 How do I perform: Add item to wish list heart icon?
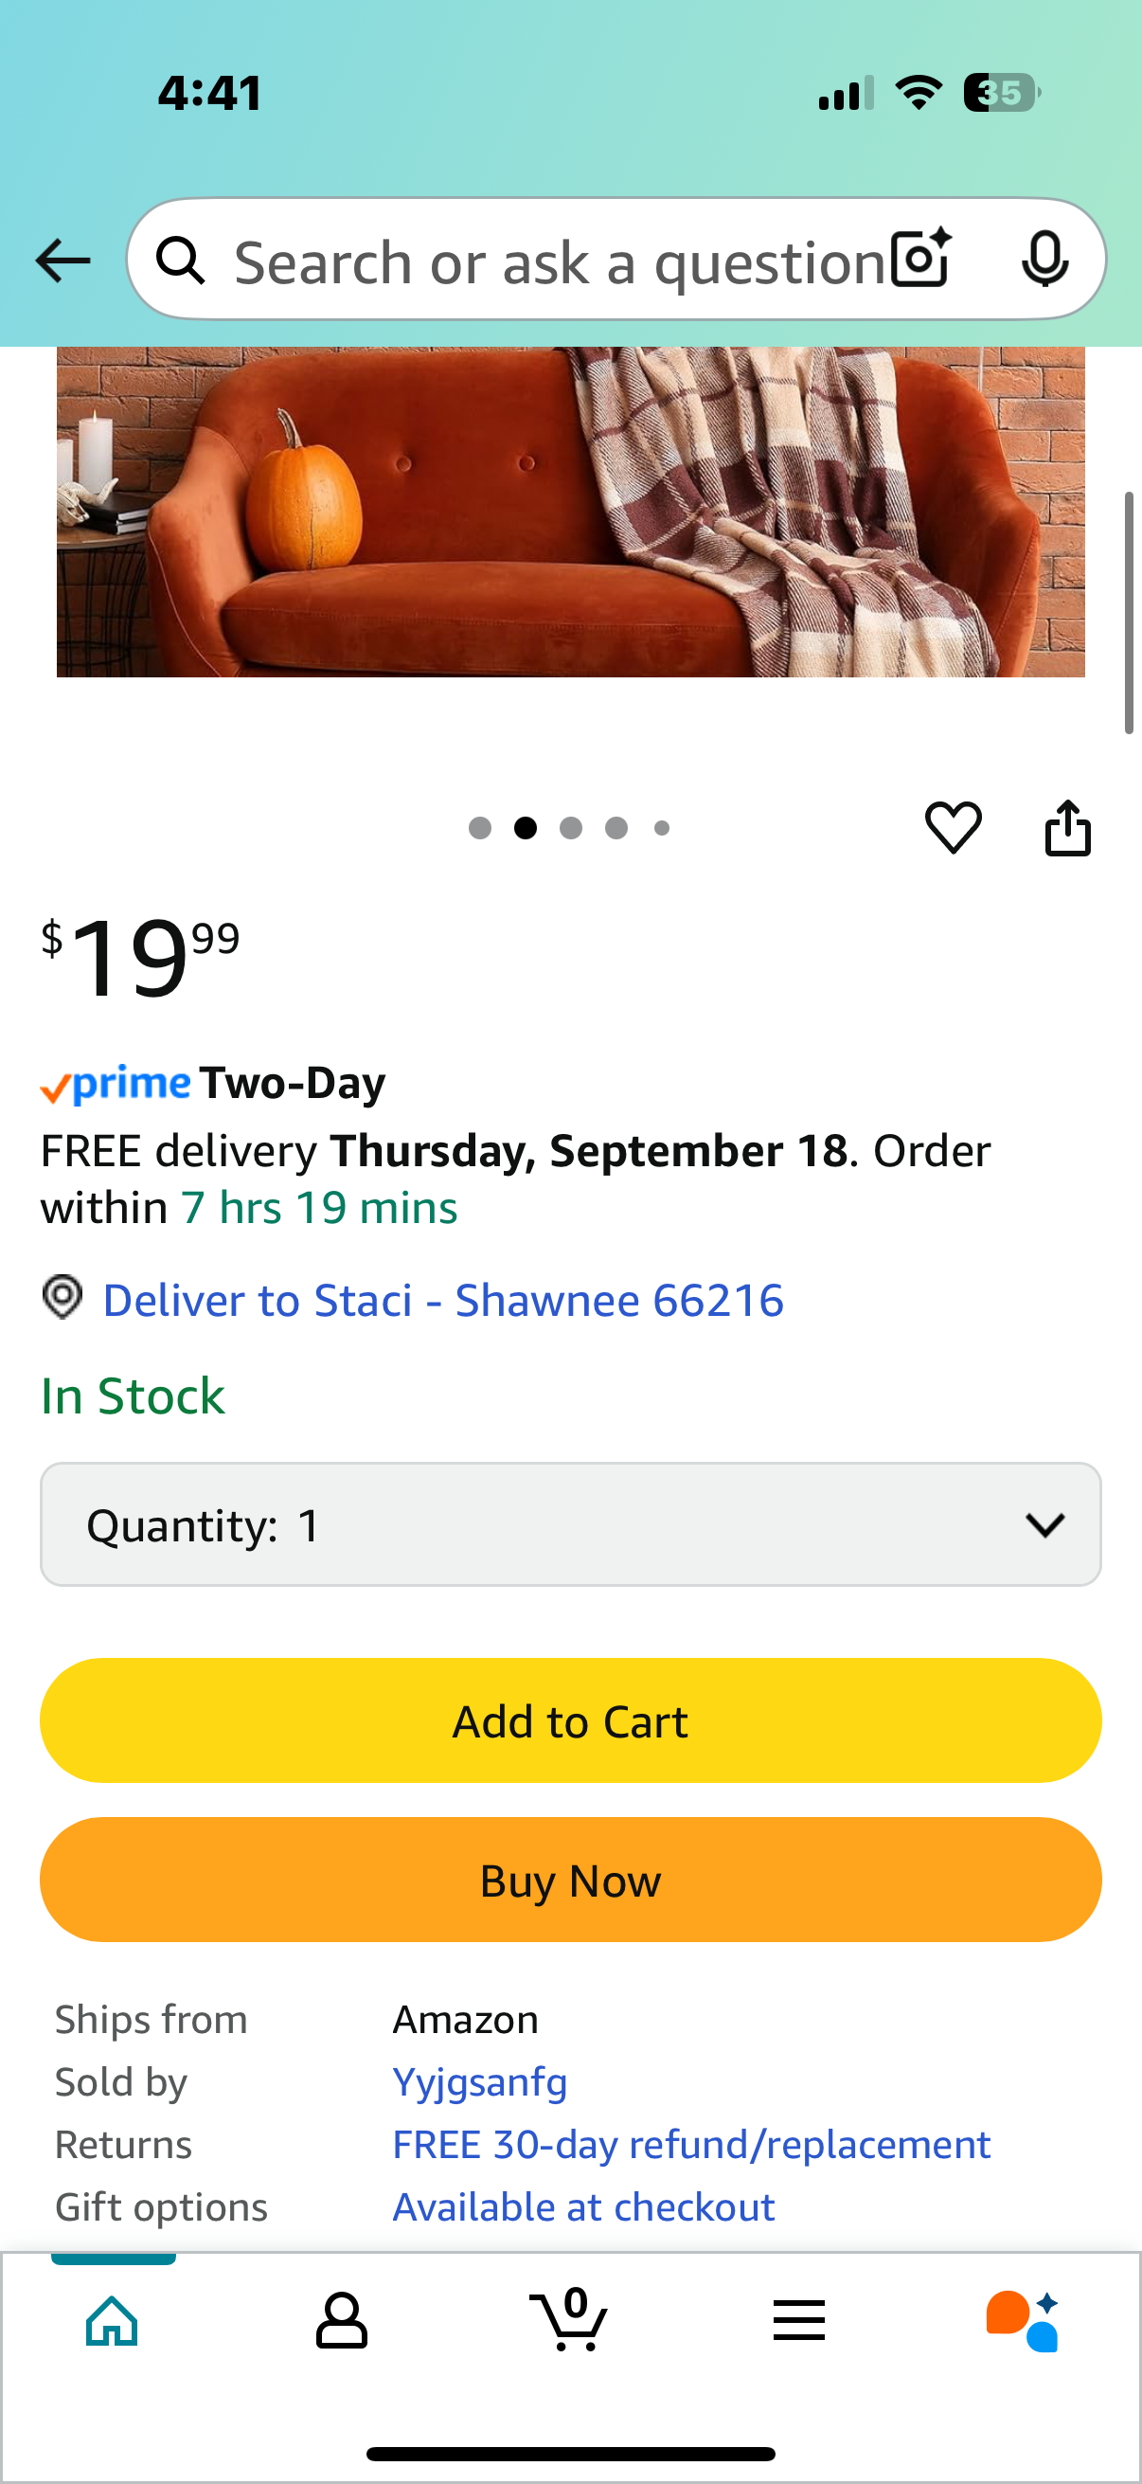[954, 826]
